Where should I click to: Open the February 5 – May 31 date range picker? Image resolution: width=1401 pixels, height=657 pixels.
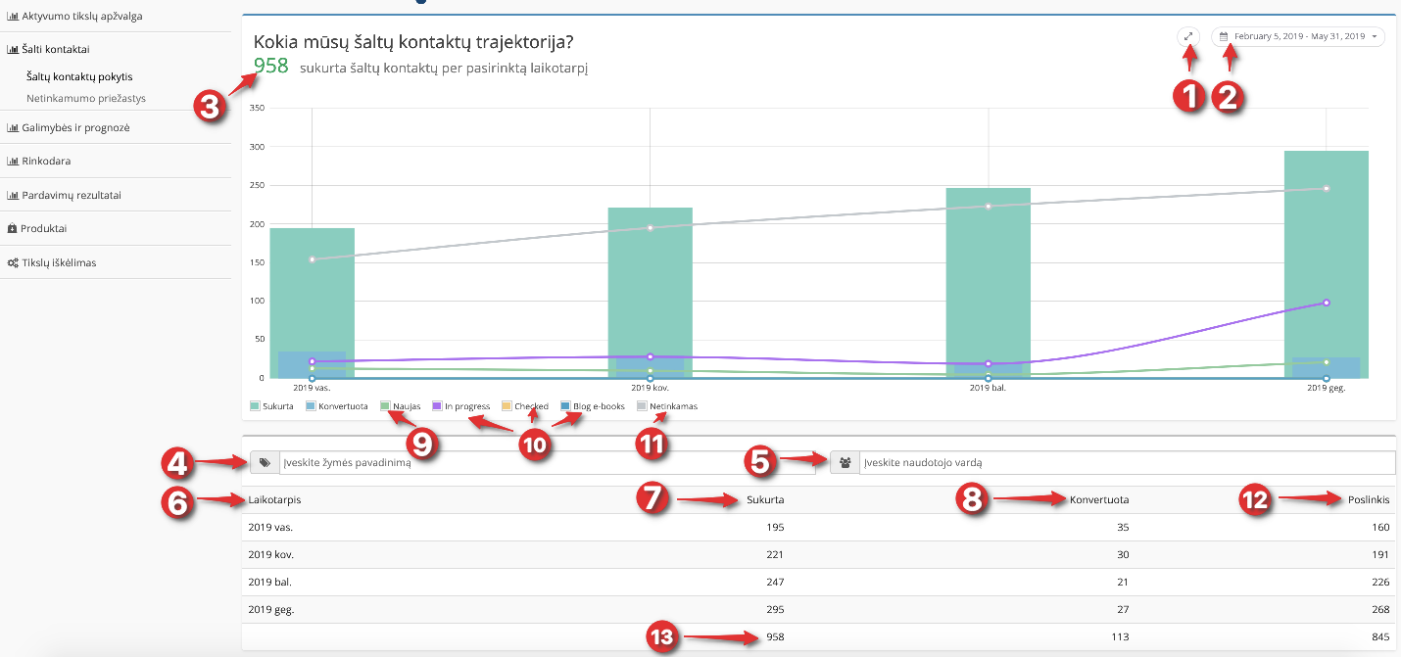click(1298, 36)
